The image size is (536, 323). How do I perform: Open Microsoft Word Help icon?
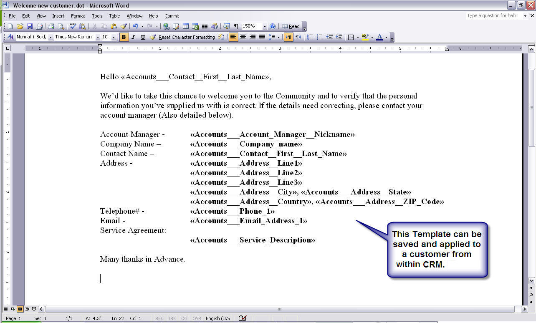coord(273,26)
